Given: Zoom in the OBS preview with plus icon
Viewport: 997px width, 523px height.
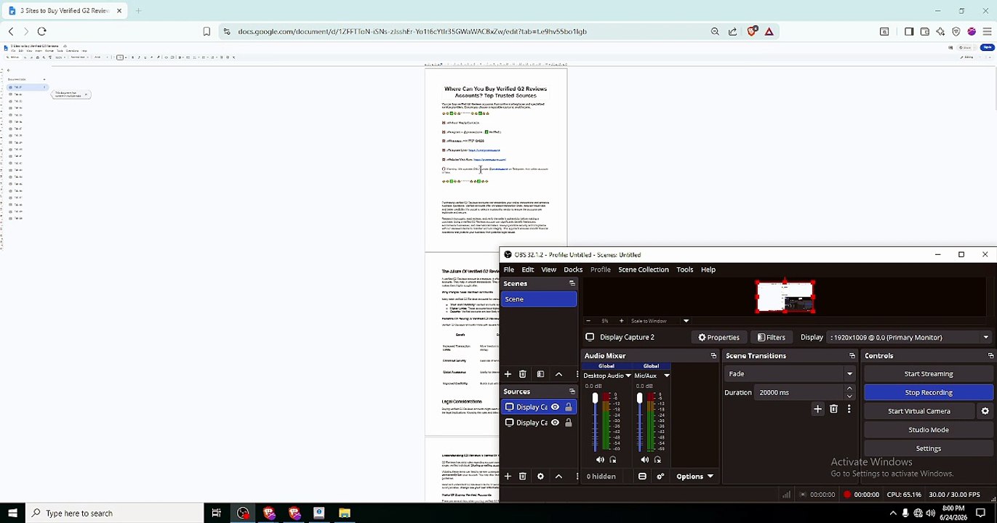Looking at the screenshot, I should click(x=621, y=321).
